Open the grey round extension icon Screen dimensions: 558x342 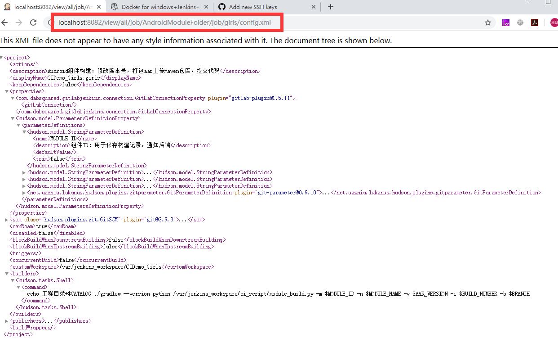point(520,22)
